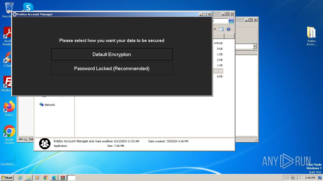
Task: Open Explorer change view dropdown arrow
Action: pos(215,29)
